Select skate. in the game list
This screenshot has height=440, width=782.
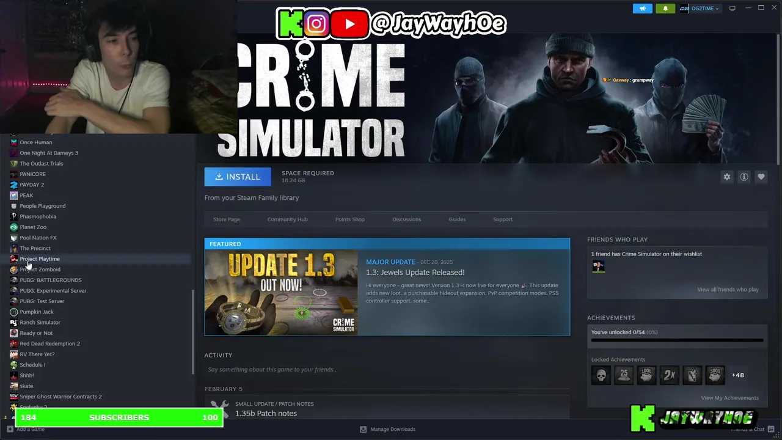[26, 386]
